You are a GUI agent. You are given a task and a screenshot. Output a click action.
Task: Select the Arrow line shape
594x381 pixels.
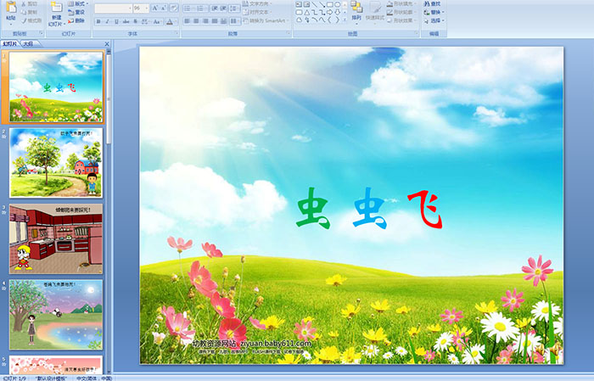pos(322,4)
